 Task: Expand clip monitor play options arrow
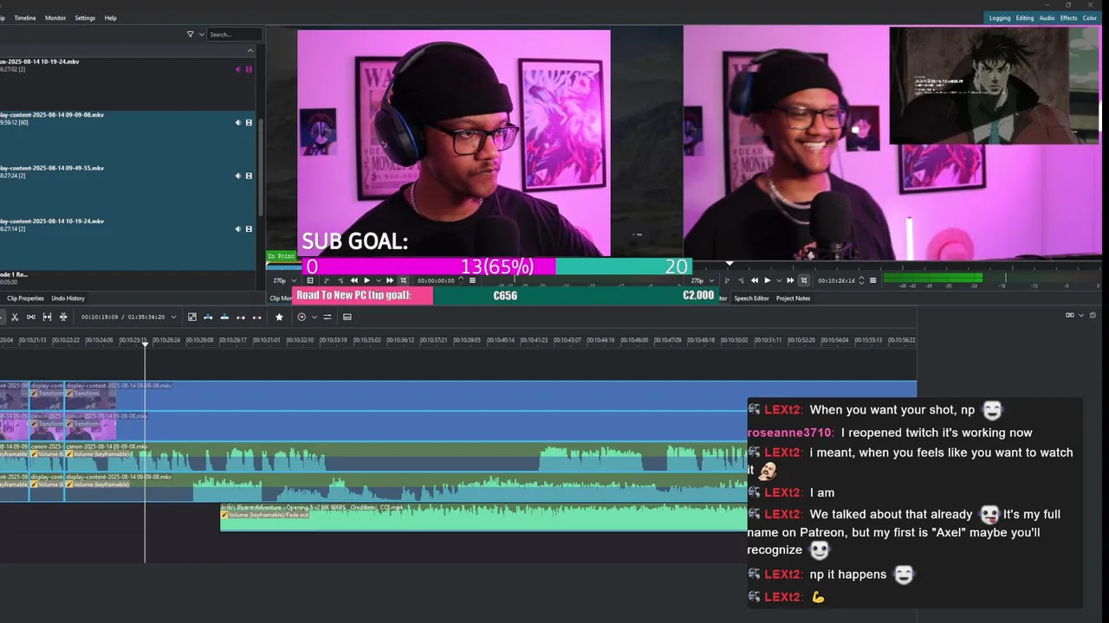tap(379, 280)
